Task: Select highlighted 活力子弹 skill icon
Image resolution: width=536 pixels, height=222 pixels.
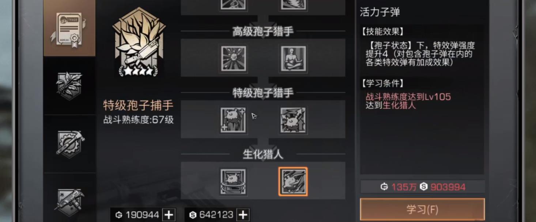Action: point(293,181)
